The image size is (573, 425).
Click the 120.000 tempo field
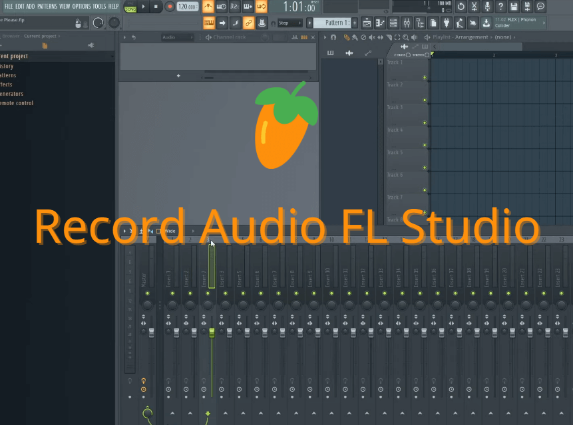188,7
